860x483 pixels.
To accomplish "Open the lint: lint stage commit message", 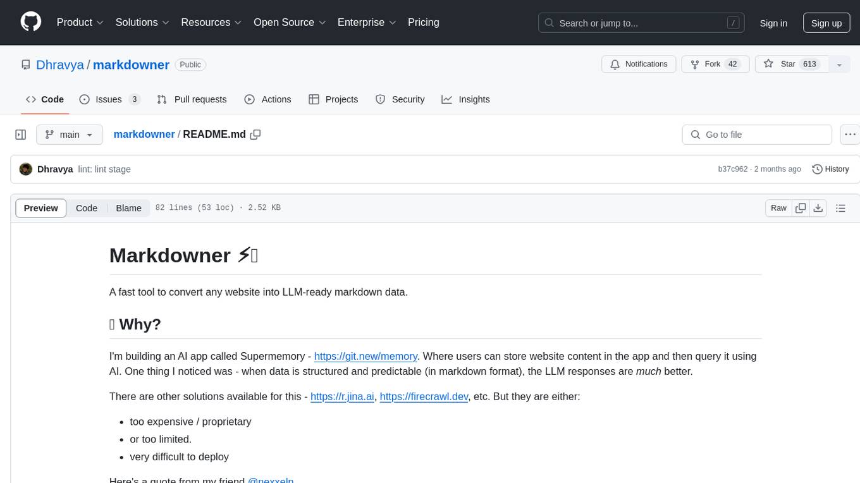I will [104, 169].
